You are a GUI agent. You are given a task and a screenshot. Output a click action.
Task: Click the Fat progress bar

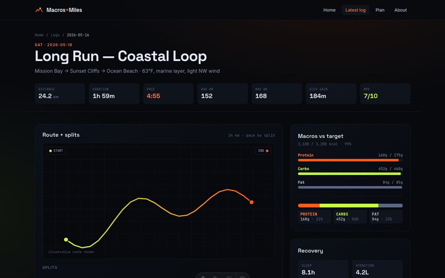[350, 187]
